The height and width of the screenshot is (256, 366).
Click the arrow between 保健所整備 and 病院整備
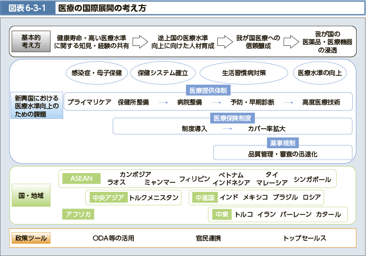tap(163, 103)
